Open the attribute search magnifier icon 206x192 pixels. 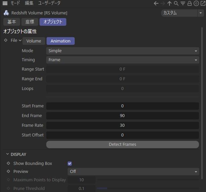point(176,3)
